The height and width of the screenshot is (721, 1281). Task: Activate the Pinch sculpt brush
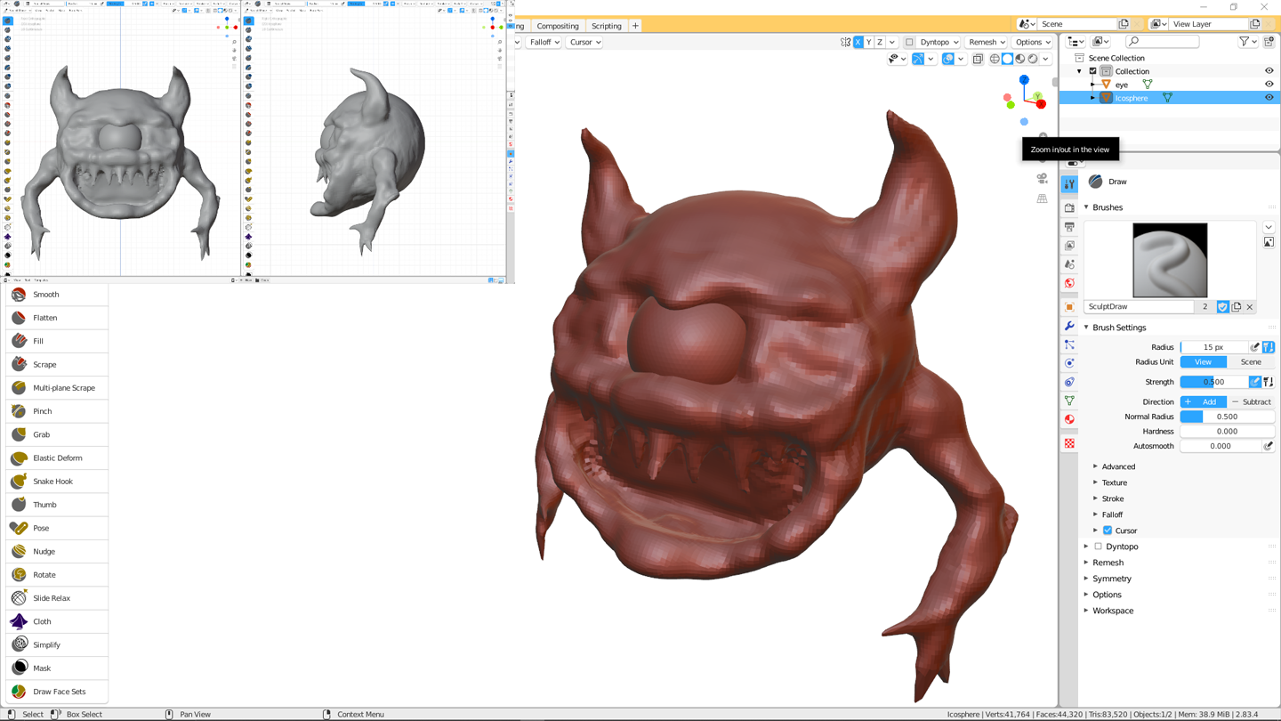click(x=42, y=411)
